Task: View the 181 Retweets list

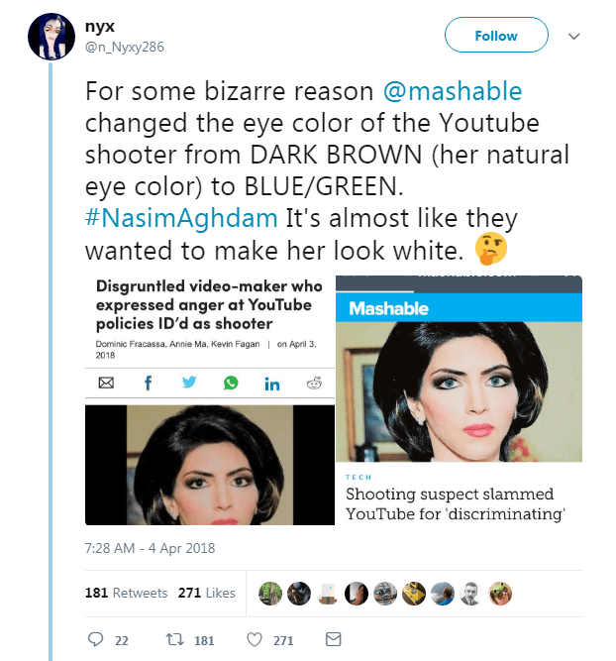Action: [126, 593]
